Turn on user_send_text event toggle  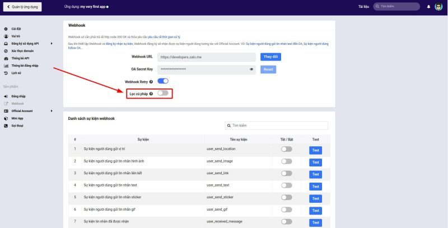[287, 185]
